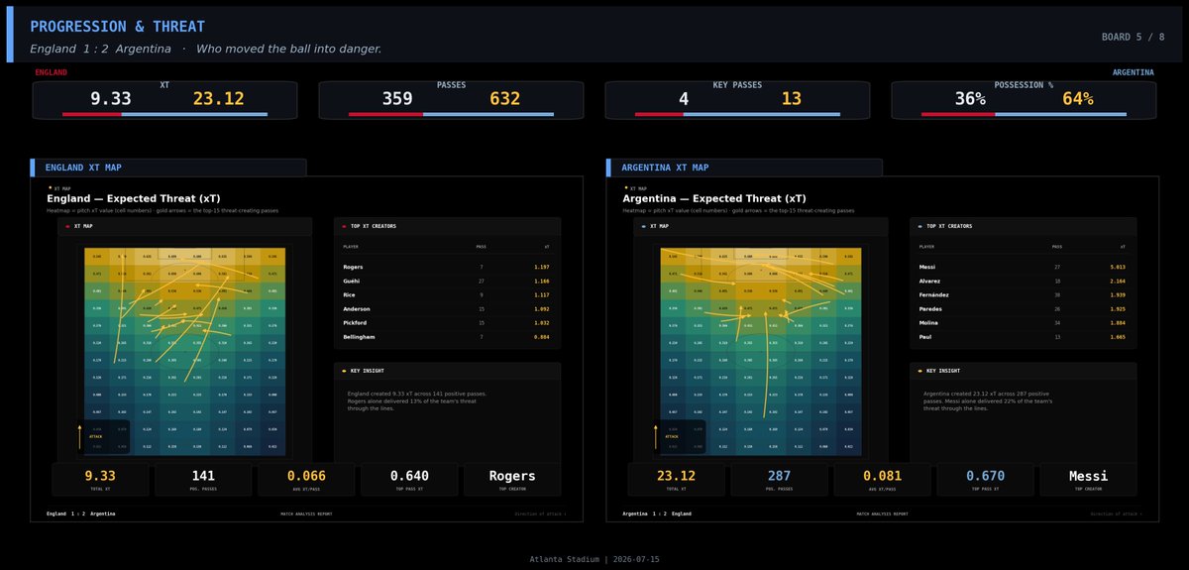Click the key passes value 13
The width and height of the screenshot is (1189, 570).
(x=792, y=99)
